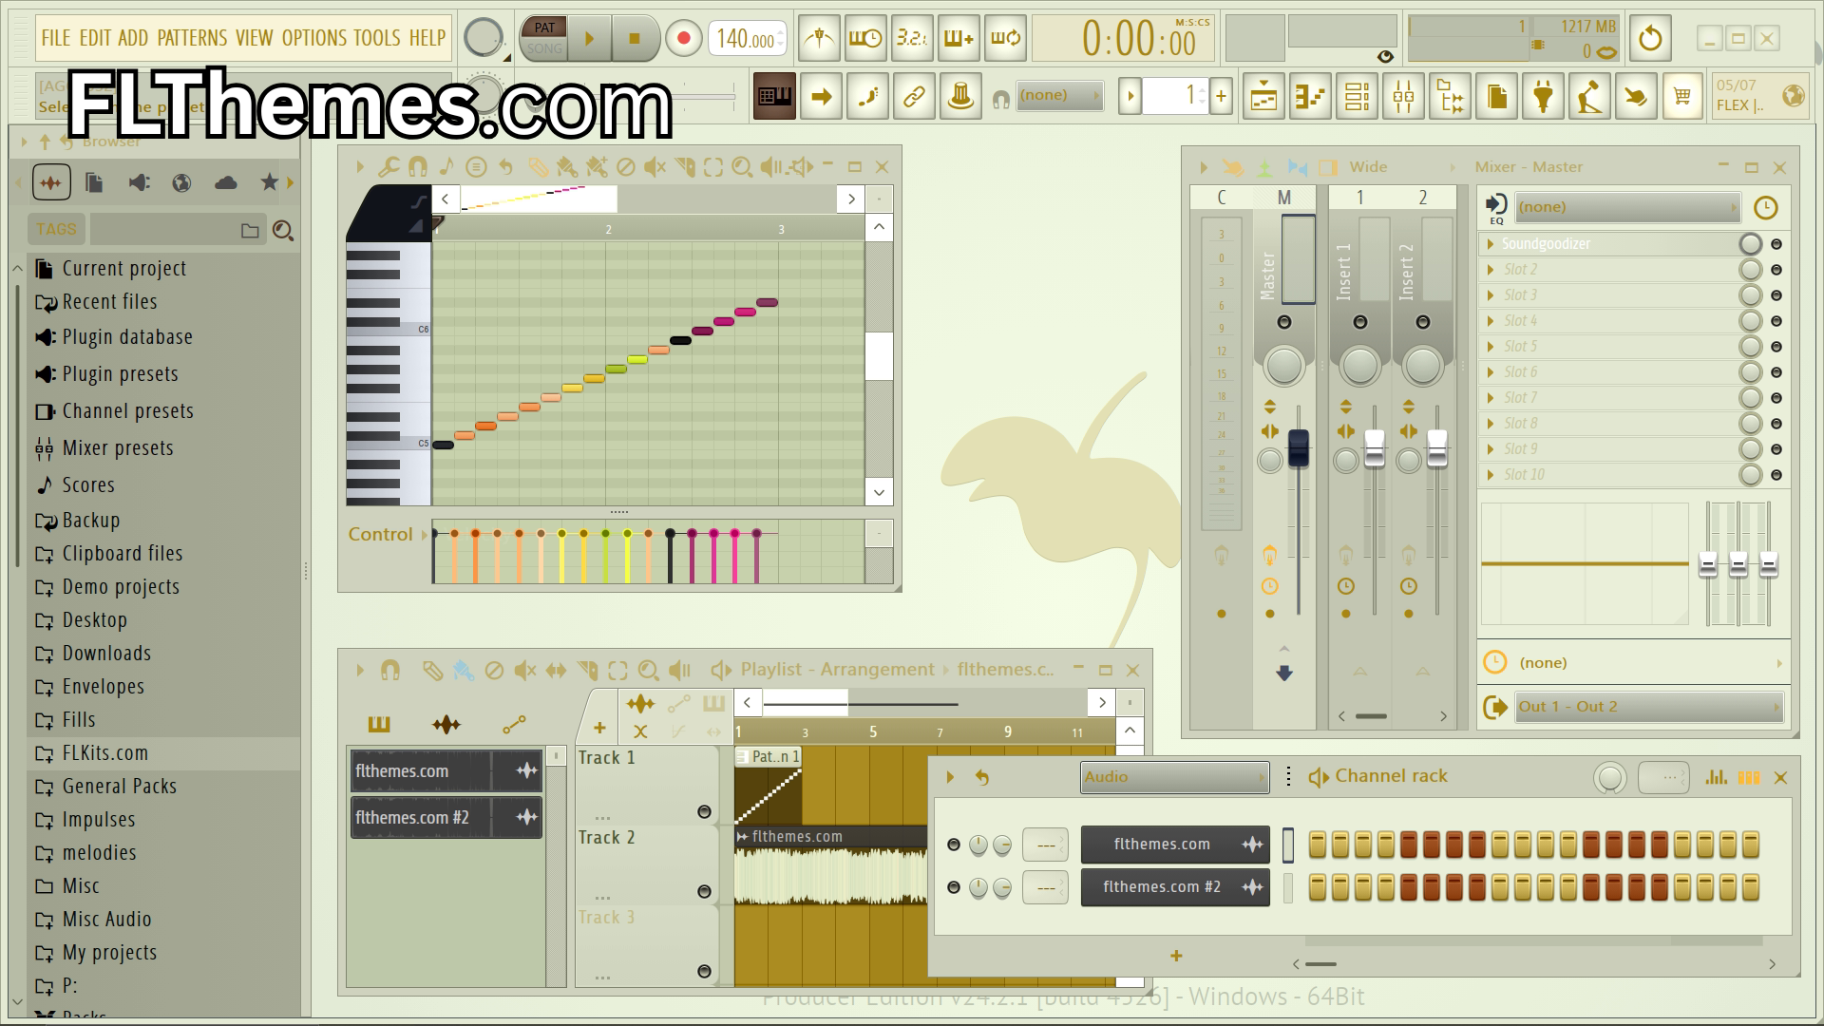Image resolution: width=1824 pixels, height=1026 pixels.
Task: Click the TAGS button in browser
Action: coord(56,229)
